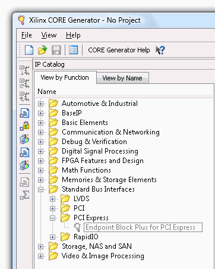Select the Basic Elements folder row
215x269 pixels.
tap(78, 123)
